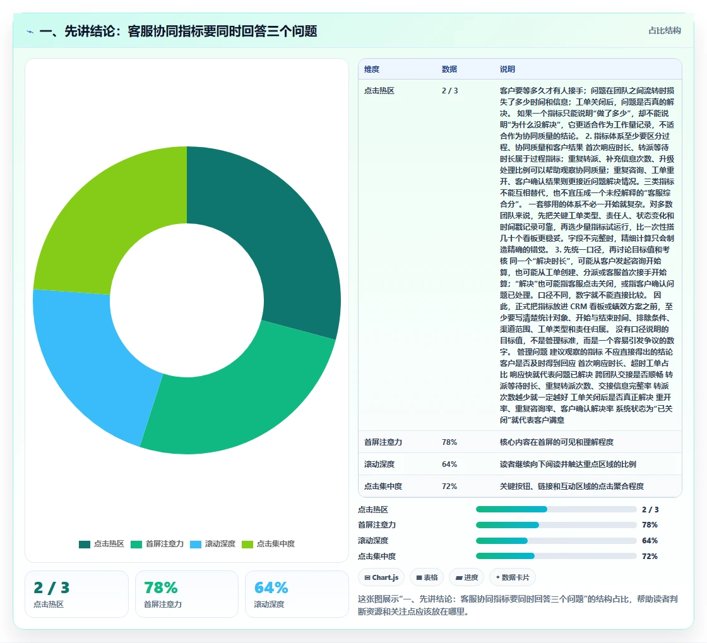The height and width of the screenshot is (643, 707).
Task: Click the 2 / 3 value in table
Action: coord(449,91)
